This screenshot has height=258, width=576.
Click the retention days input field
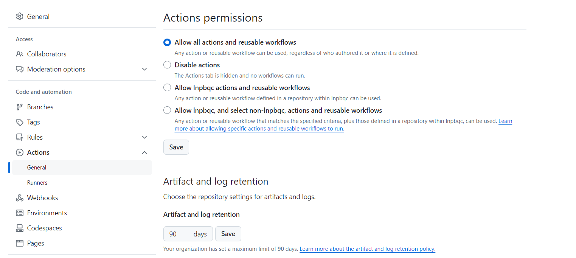[188, 234]
